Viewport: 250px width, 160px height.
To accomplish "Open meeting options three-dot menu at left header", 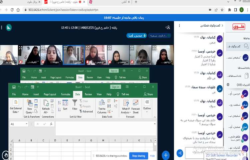I will [2, 28].
